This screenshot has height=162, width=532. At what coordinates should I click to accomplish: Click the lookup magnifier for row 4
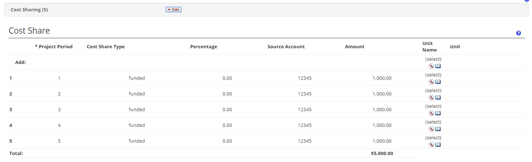coord(431,129)
